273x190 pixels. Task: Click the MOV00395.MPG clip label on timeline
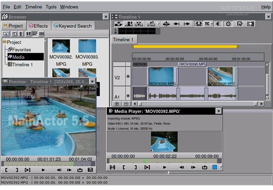coord(192,64)
